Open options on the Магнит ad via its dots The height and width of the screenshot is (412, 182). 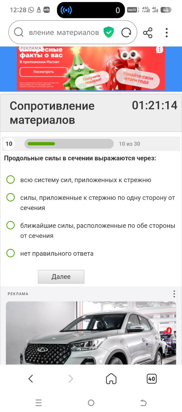[x=160, y=50]
